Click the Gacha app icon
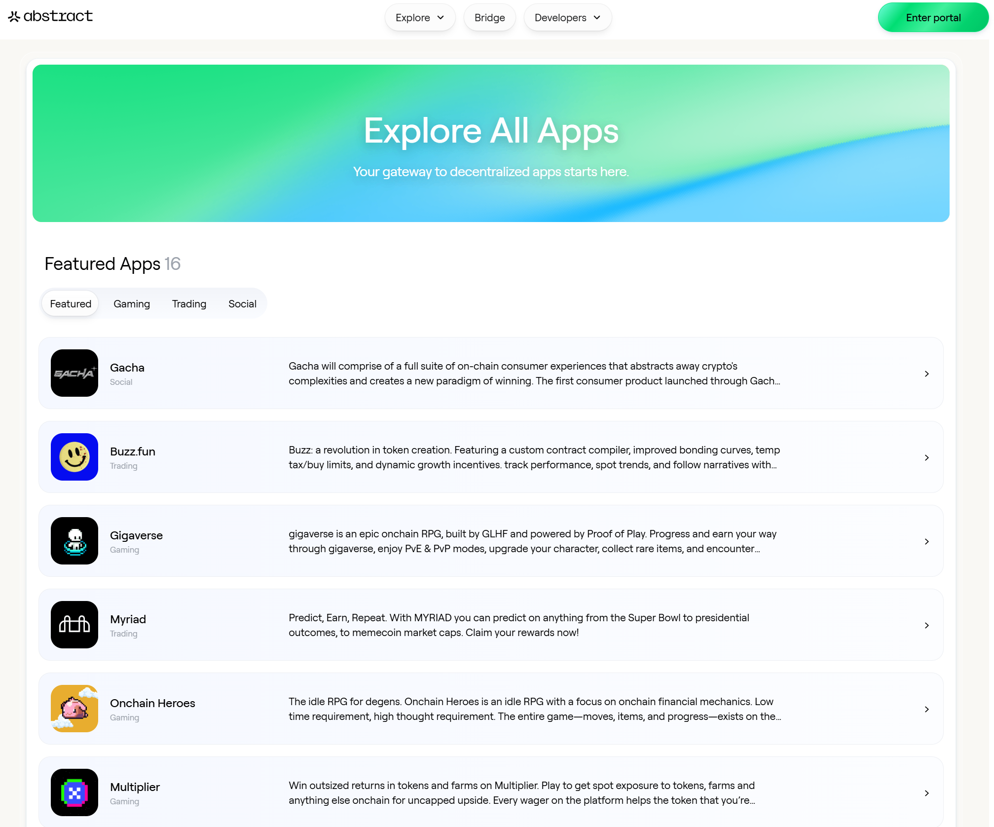The image size is (994, 827). pyautogui.click(x=74, y=373)
